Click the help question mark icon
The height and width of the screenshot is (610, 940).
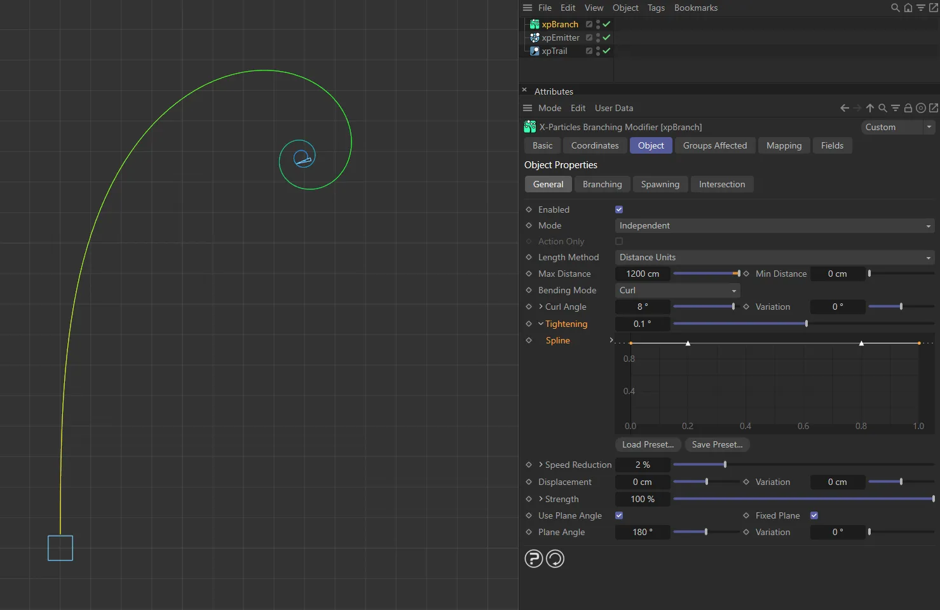pos(533,559)
